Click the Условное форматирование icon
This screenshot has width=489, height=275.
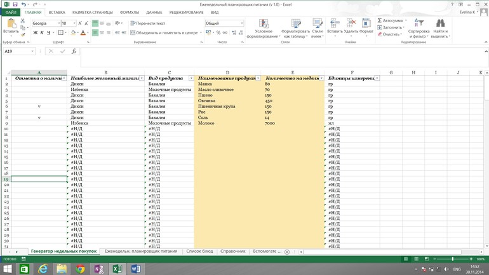[263, 24]
